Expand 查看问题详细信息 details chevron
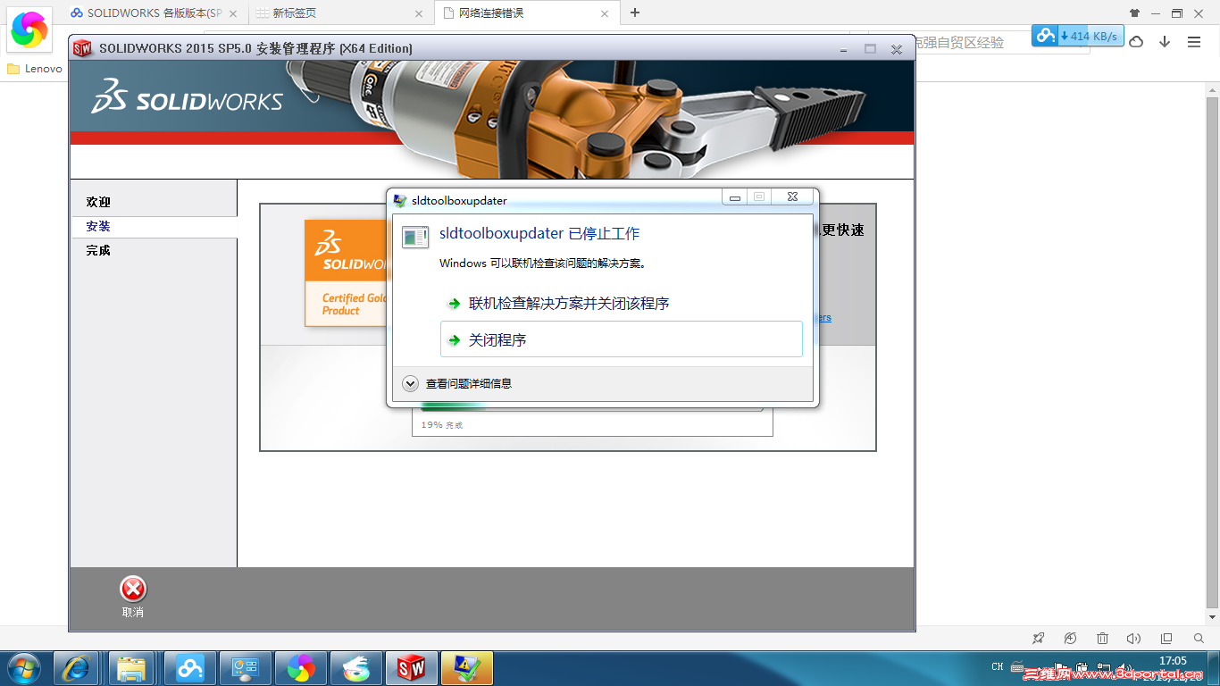1220x686 pixels. [x=411, y=383]
